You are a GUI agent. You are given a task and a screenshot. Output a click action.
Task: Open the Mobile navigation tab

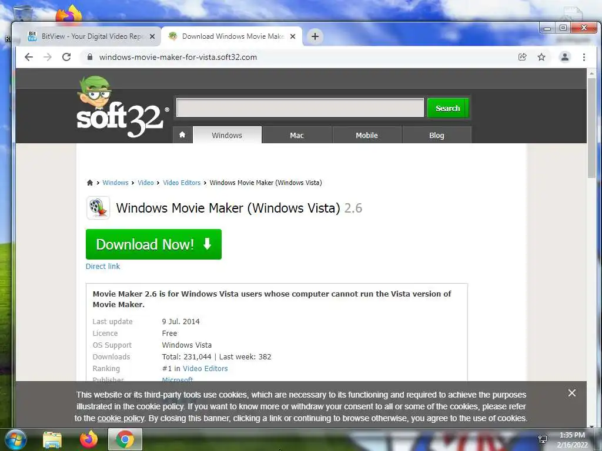(367, 135)
